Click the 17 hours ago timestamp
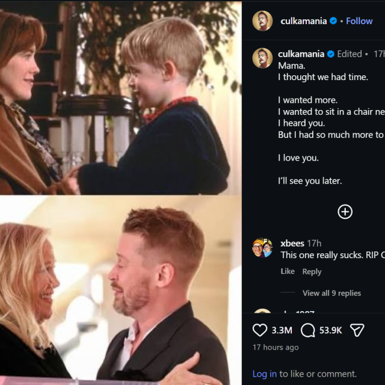Viewport: 385px width, 385px height. tap(276, 347)
